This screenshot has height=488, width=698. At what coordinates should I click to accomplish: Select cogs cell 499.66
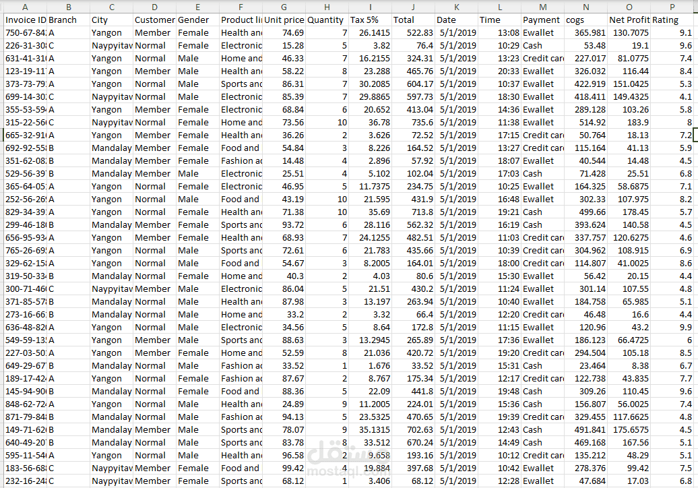pyautogui.click(x=586, y=212)
